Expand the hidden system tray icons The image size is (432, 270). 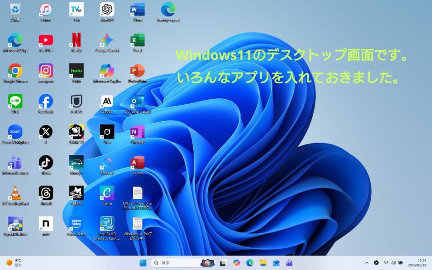click(367, 263)
